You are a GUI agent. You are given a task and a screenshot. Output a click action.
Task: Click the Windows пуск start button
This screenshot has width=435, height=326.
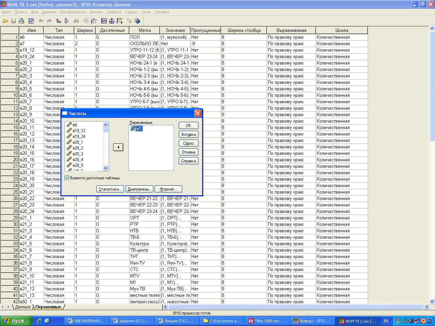(16, 321)
